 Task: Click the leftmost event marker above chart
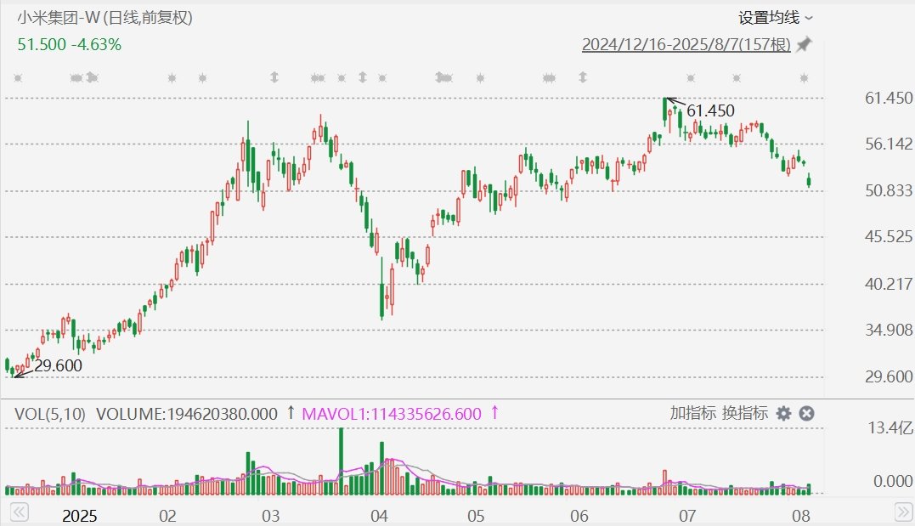(x=17, y=78)
